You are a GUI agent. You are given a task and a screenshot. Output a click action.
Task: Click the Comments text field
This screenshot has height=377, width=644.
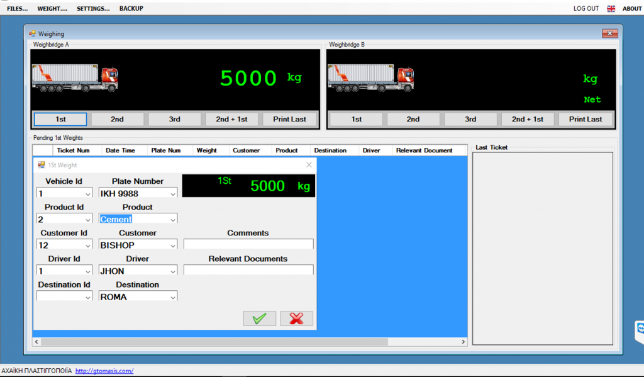[x=248, y=244]
